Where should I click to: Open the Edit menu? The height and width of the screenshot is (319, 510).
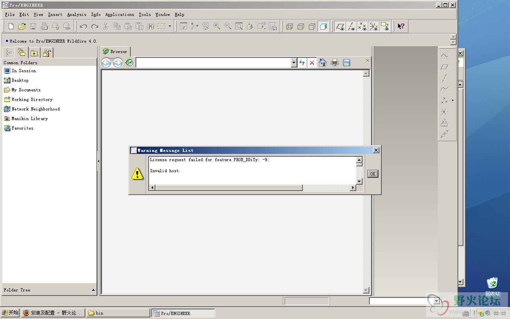(24, 14)
